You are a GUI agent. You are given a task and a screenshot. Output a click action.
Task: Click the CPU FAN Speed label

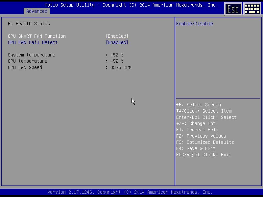(x=25, y=67)
